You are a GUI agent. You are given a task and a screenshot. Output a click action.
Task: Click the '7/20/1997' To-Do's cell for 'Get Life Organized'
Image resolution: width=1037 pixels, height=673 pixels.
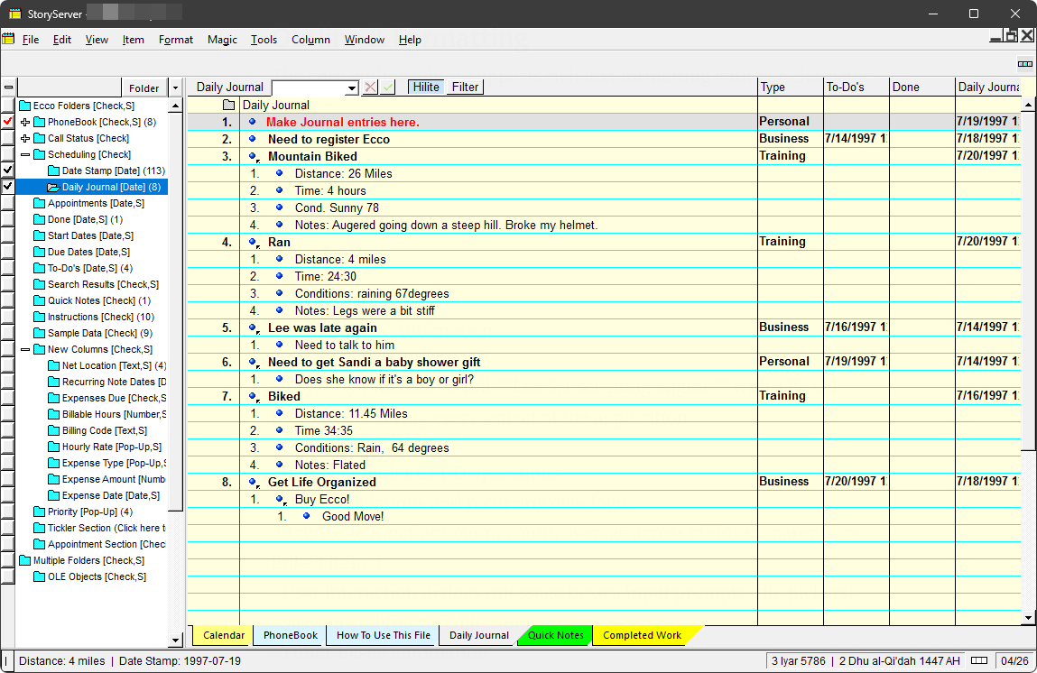(x=855, y=481)
